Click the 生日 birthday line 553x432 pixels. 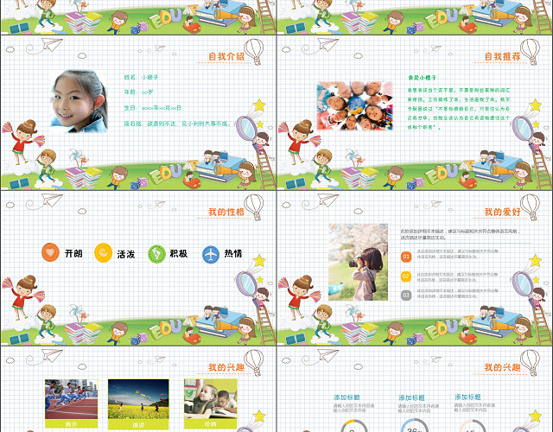coord(153,107)
